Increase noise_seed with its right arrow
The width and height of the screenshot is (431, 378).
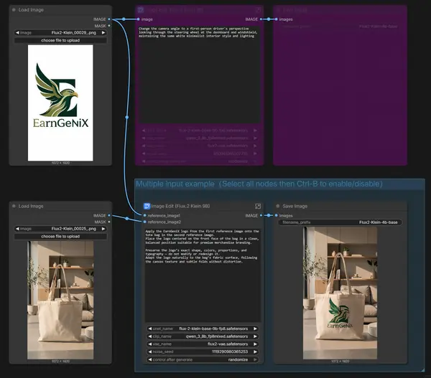255,351
